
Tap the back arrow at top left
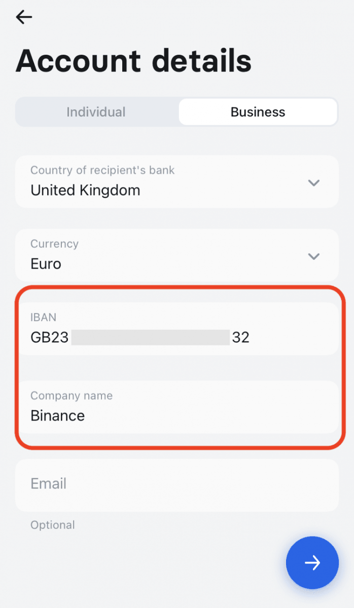24,17
